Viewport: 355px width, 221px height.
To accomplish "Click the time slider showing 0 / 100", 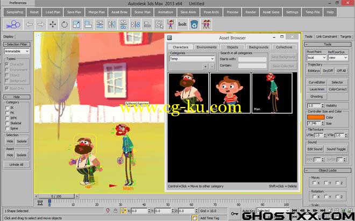I will point(56,196).
